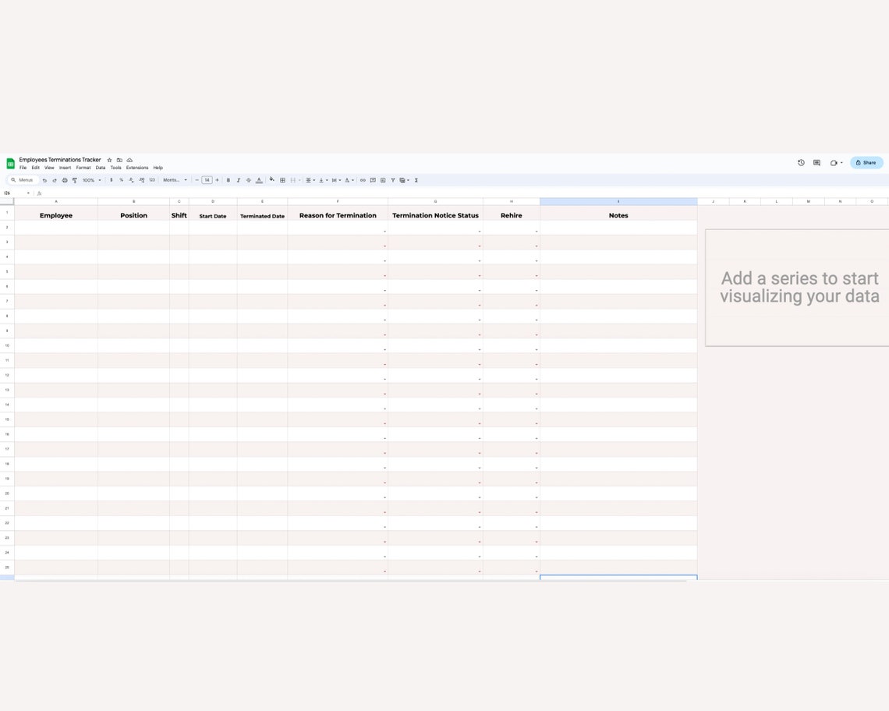The height and width of the screenshot is (711, 889).
Task: Open the Extensions menu
Action: 137,168
